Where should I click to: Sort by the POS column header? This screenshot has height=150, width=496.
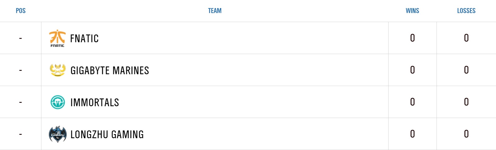click(21, 11)
